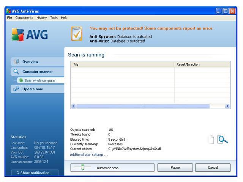Click the Anti-Virus database outdated message
The height and width of the screenshot is (182, 243).
click(x=117, y=41)
